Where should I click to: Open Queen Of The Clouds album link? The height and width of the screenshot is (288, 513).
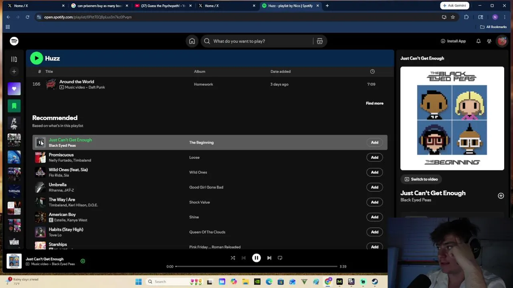[x=207, y=232]
